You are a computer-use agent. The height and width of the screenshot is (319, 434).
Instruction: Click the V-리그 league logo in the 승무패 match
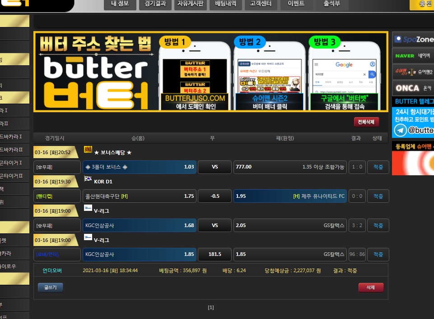point(88,209)
